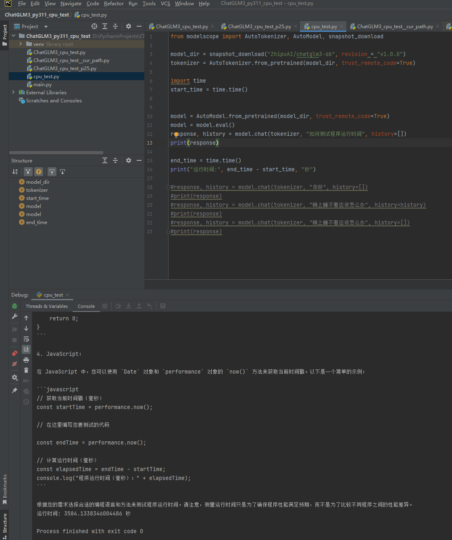The width and height of the screenshot is (452, 540).
Task: Click the Print icon in console toolbar
Action: click(26, 360)
